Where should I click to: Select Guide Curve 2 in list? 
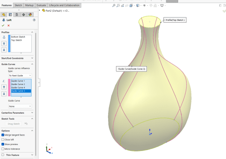click(18, 84)
